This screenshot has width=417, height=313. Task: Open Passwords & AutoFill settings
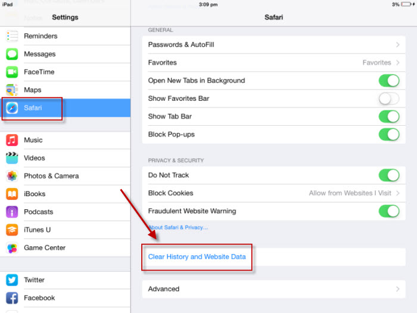(273, 45)
